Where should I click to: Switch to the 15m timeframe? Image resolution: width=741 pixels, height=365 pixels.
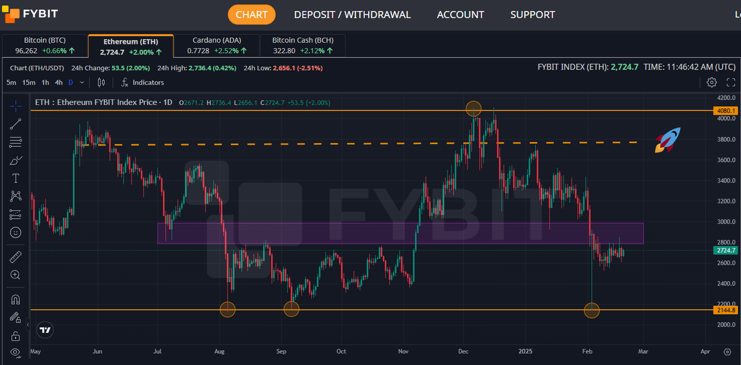point(28,82)
